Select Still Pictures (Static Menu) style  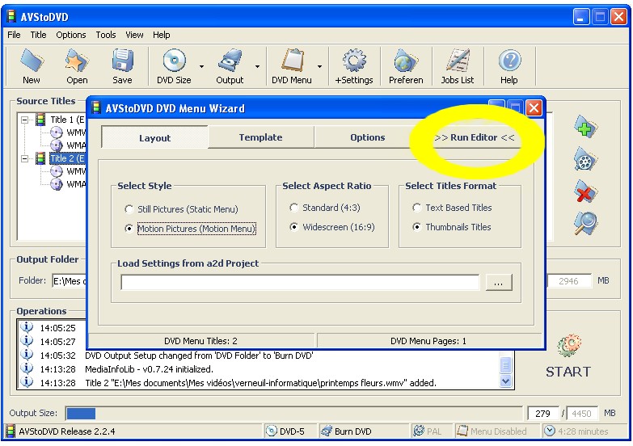(129, 209)
